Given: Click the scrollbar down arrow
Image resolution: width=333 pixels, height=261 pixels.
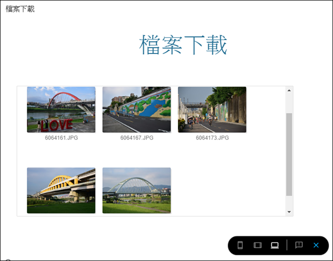Looking at the screenshot, I should [289, 212].
